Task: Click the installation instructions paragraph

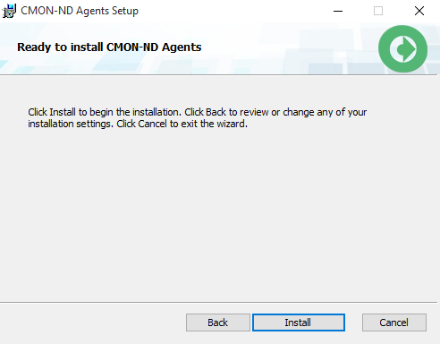Action: pos(197,118)
